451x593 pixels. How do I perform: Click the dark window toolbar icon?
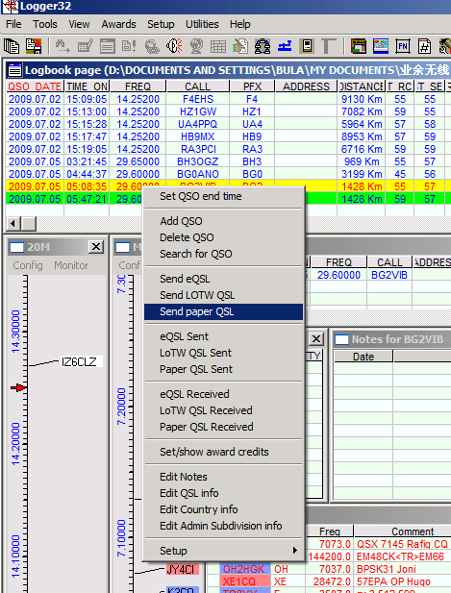pos(359,46)
